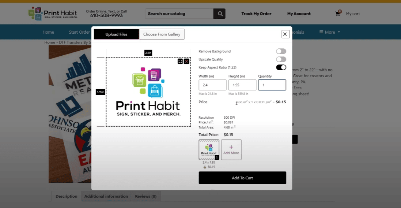This screenshot has height=208, width=401.
Task: Expand the More menu dropdown
Action: [330, 32]
